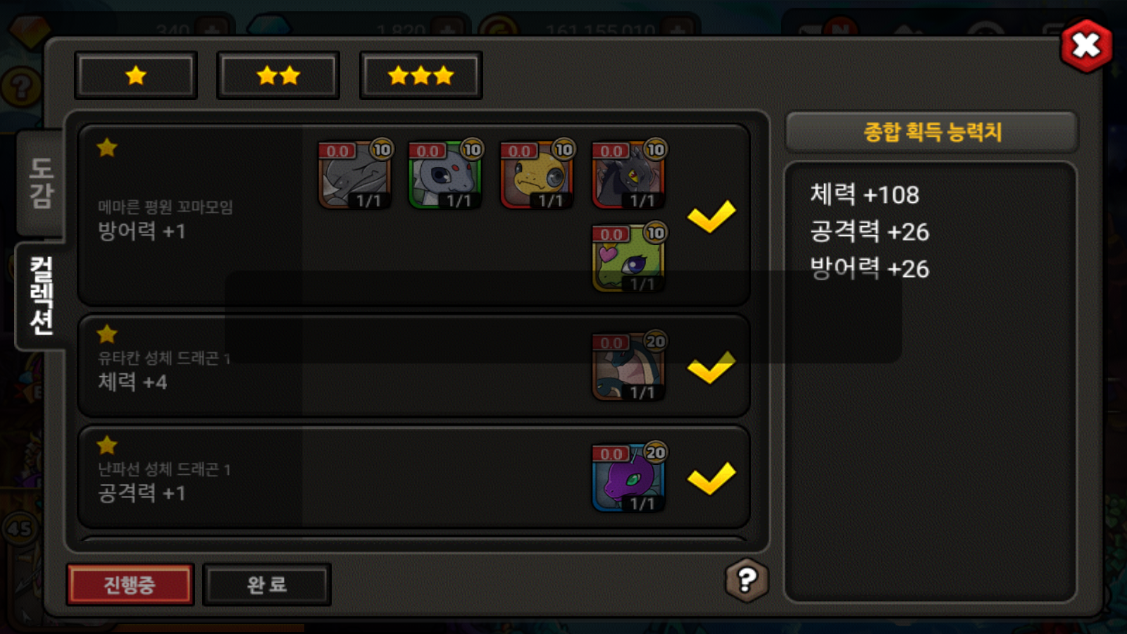This screenshot has width=1127, height=634.
Task: Show 진행중 in-progress collections
Action: [130, 585]
